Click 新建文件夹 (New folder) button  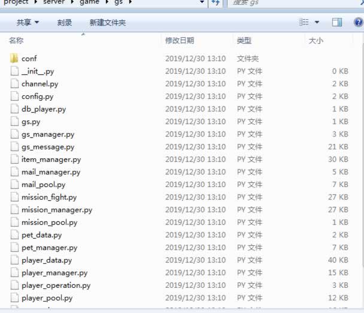click(x=108, y=23)
